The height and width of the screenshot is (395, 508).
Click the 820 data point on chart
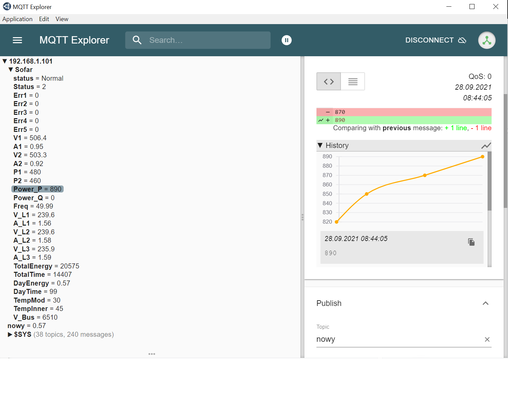[x=337, y=222]
